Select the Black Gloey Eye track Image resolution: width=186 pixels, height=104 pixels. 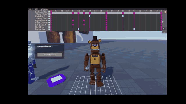[42, 23]
